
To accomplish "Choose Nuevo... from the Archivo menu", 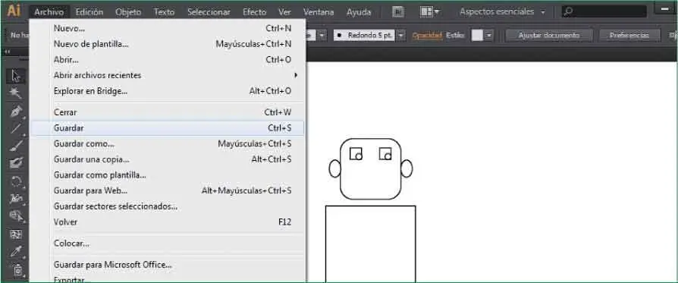I will (x=167, y=29).
